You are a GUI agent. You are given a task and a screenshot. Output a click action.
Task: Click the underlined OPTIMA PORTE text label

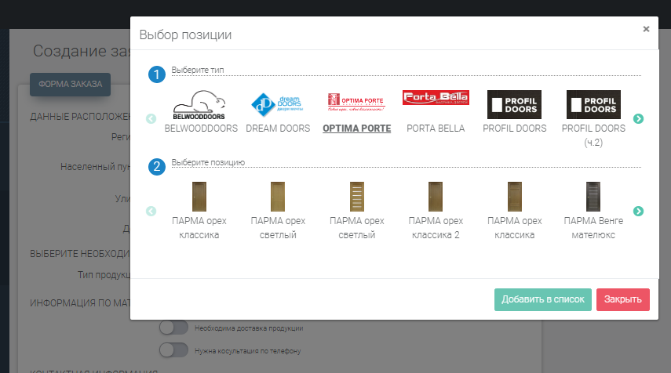357,129
